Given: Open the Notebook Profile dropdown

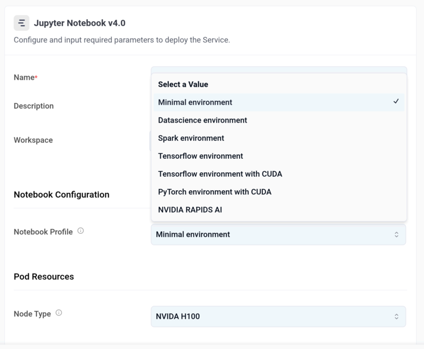Looking at the screenshot, I should pyautogui.click(x=278, y=234).
